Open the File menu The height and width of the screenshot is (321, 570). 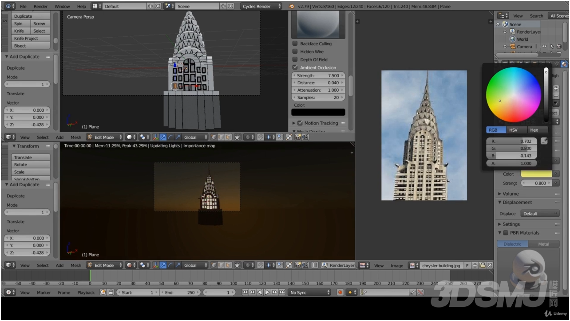(23, 7)
